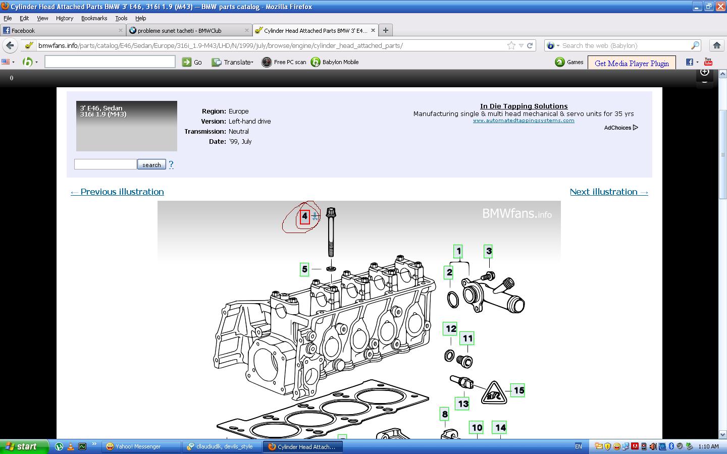727x454 pixels.
Task: Go back with the browser back arrow
Action: pyautogui.click(x=10, y=45)
